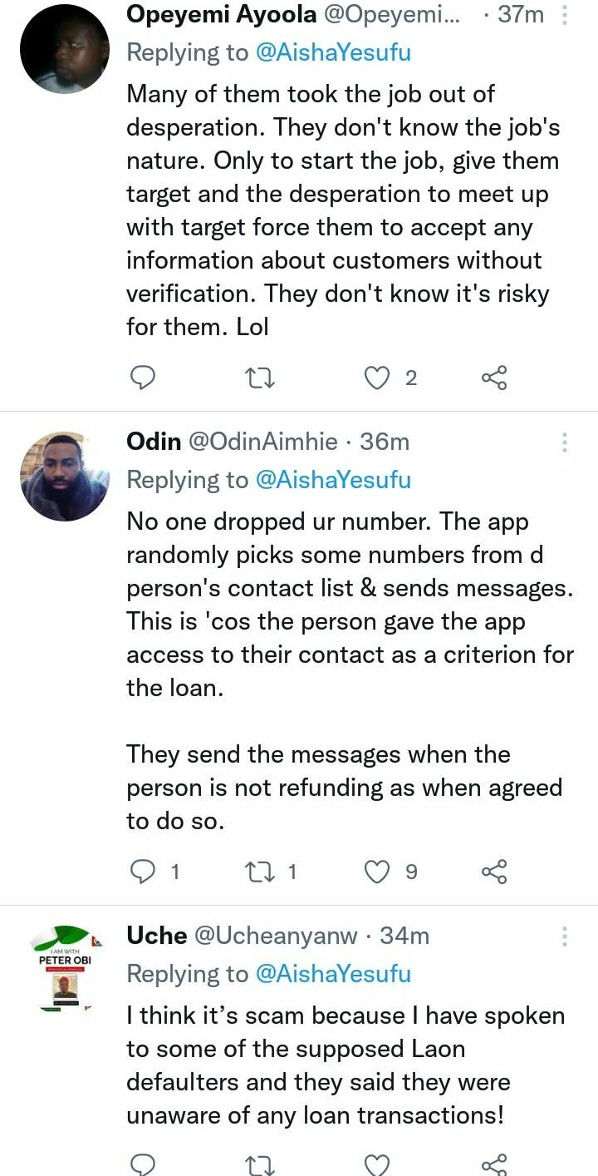Screen dimensions: 598x1176
Task: Share Uche's tweet
Action: tap(494, 1164)
